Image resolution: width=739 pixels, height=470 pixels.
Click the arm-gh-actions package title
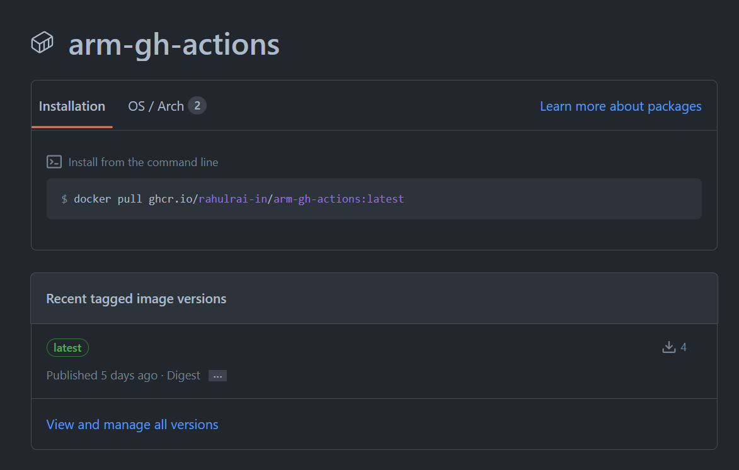[173, 45]
